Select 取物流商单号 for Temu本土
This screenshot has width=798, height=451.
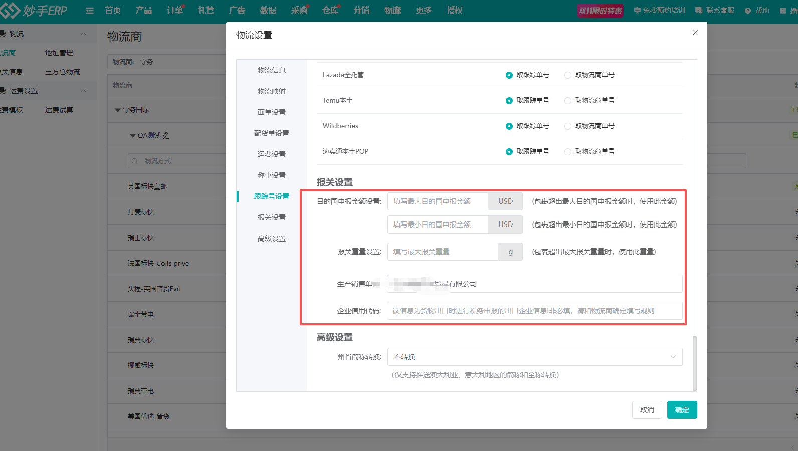click(568, 101)
